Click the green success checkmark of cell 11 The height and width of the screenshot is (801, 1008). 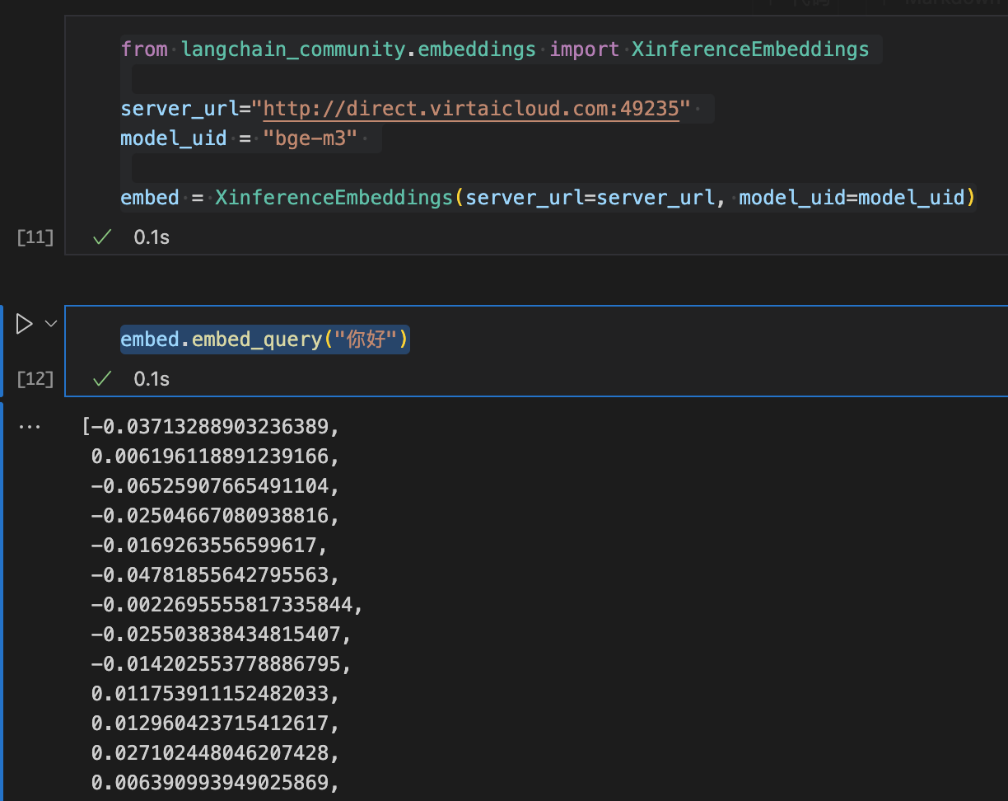[x=100, y=237]
